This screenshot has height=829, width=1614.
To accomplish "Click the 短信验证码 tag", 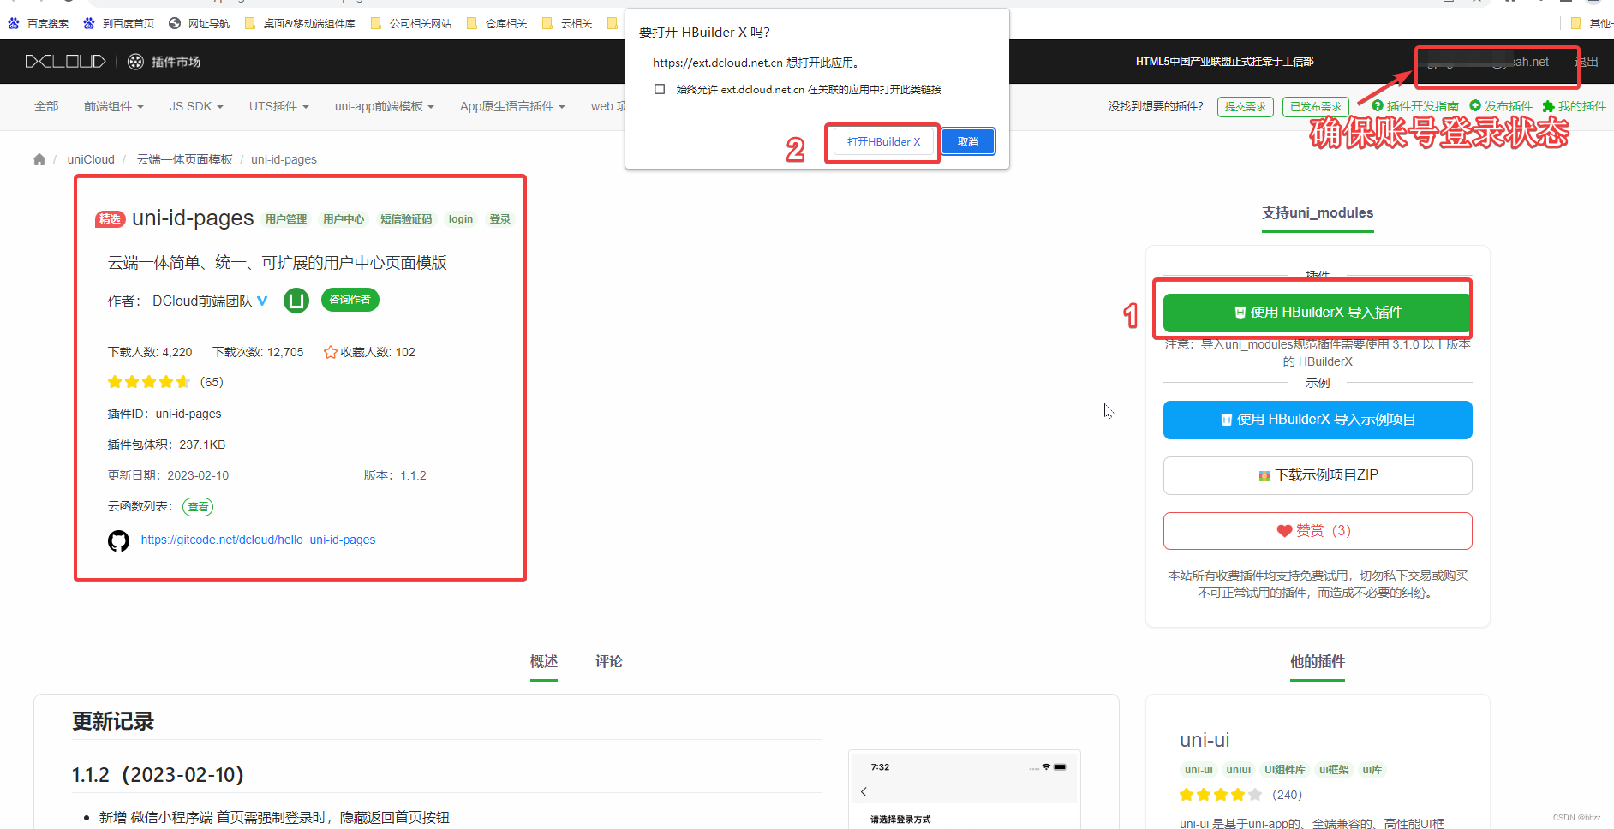I will (406, 219).
